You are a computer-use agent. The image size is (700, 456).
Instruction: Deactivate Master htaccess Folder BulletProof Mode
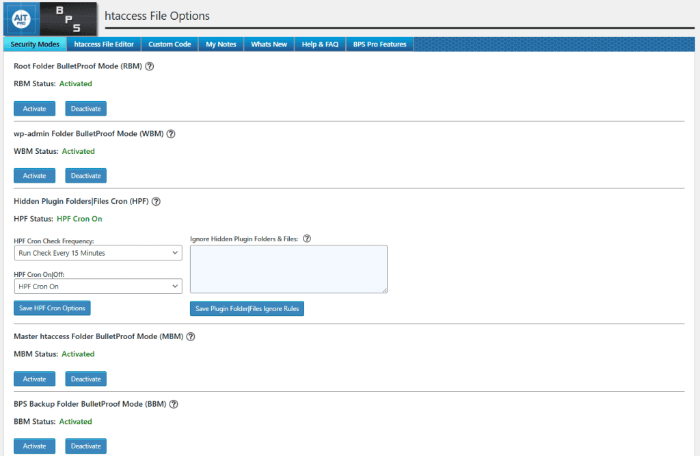[85, 379]
